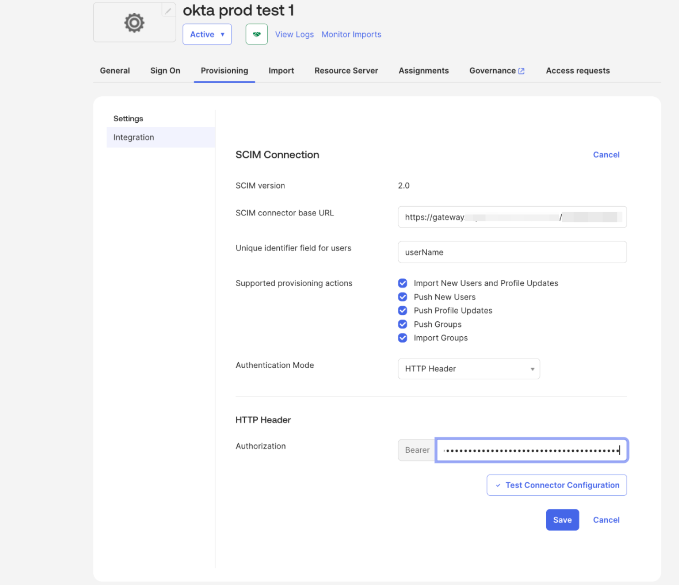The image size is (679, 585).
Task: Switch to the Assignments tab
Action: pyautogui.click(x=424, y=71)
